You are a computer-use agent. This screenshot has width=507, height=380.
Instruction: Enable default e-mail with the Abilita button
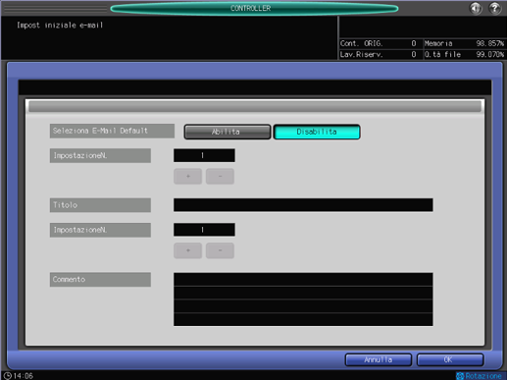228,132
